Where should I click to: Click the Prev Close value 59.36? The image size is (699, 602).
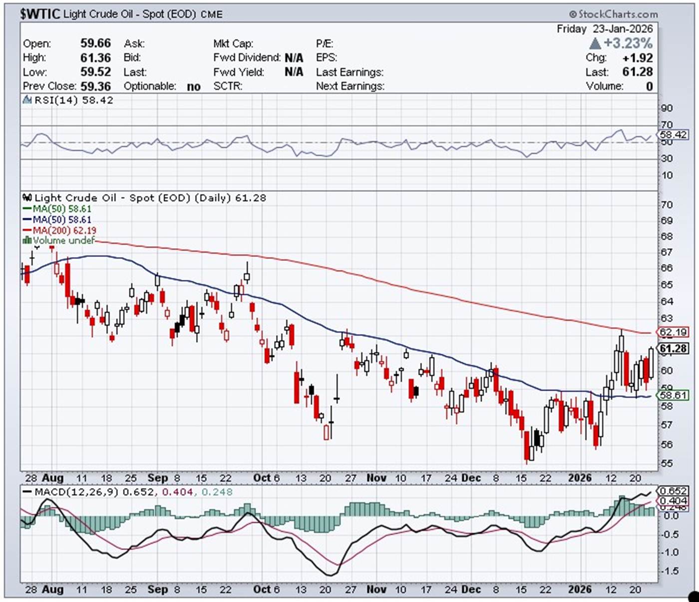95,86
